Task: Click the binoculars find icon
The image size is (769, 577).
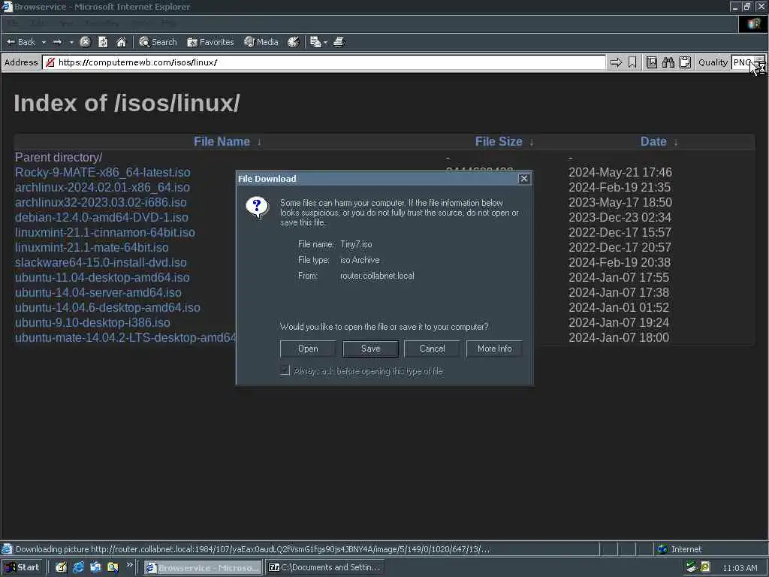Action: tap(668, 62)
